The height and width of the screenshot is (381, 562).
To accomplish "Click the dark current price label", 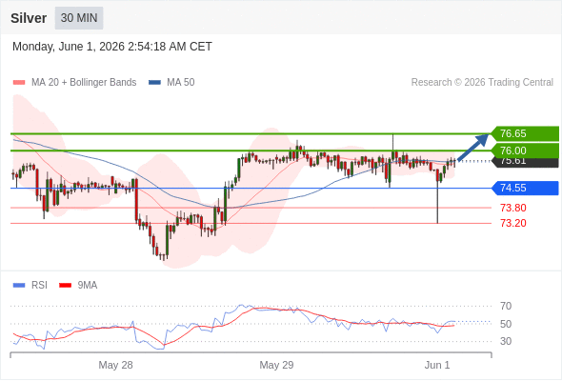I will click(526, 163).
